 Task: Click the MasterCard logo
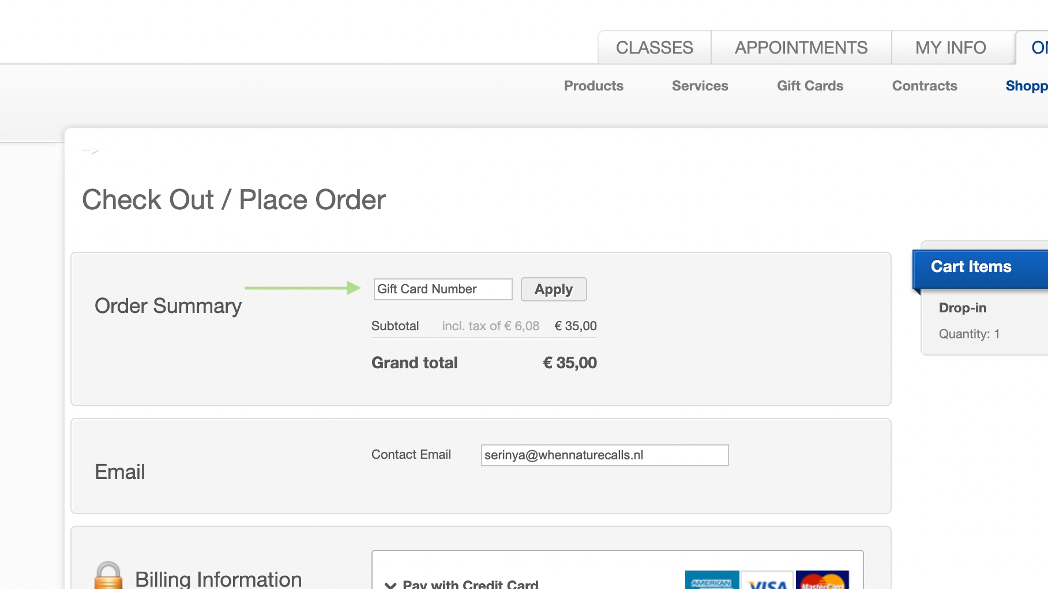[822, 580]
